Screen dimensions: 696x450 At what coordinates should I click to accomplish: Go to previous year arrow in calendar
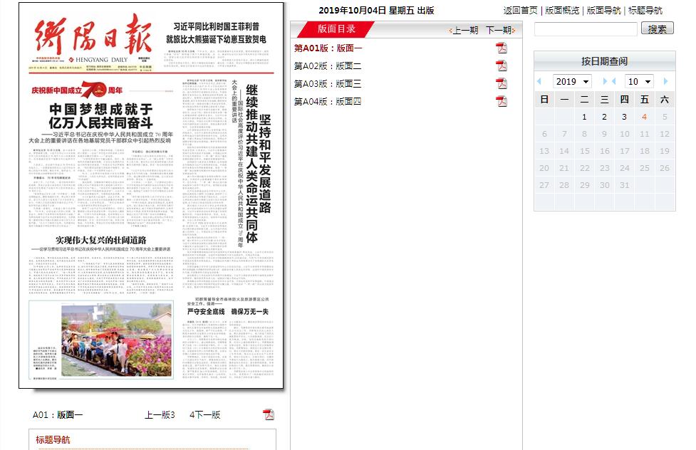coord(539,81)
